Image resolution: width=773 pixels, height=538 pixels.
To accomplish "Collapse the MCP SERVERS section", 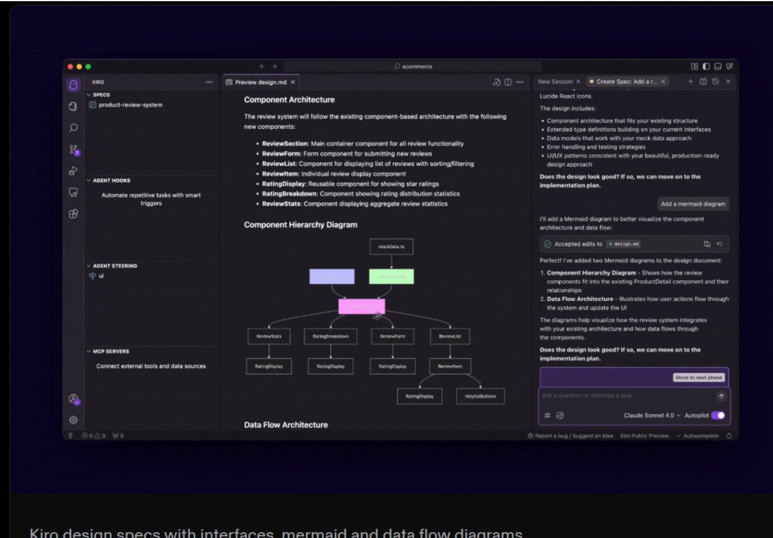I will point(88,352).
